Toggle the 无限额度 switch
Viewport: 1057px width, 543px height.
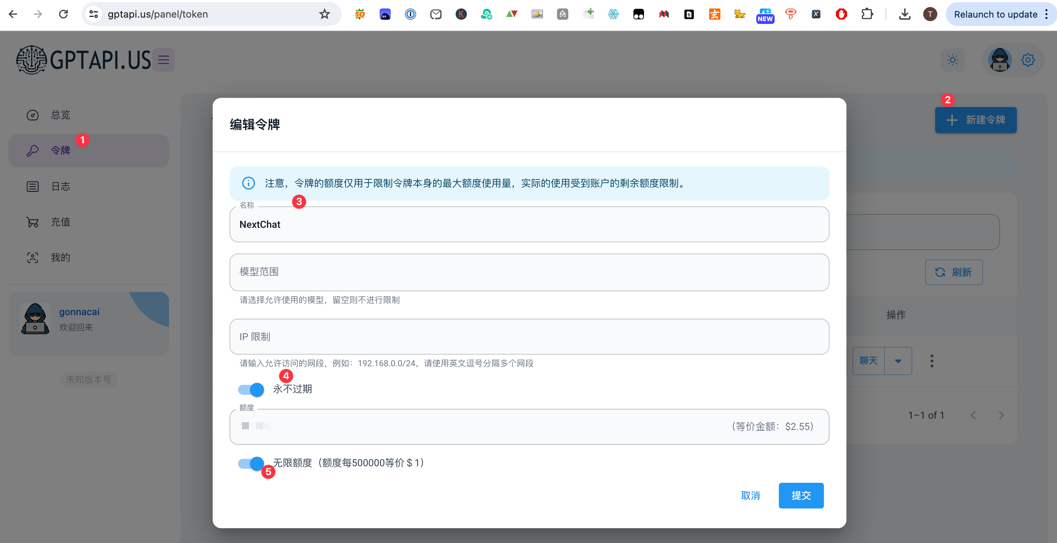(251, 463)
